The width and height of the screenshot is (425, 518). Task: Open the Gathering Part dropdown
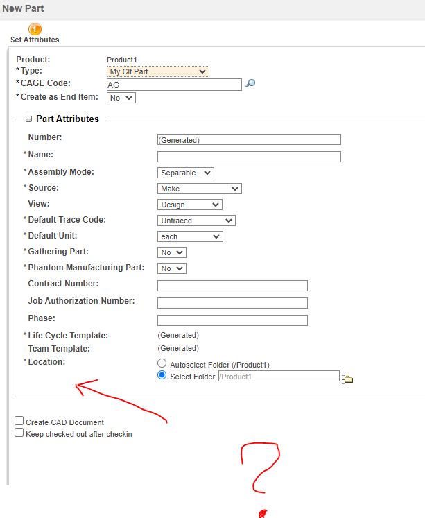coord(172,252)
